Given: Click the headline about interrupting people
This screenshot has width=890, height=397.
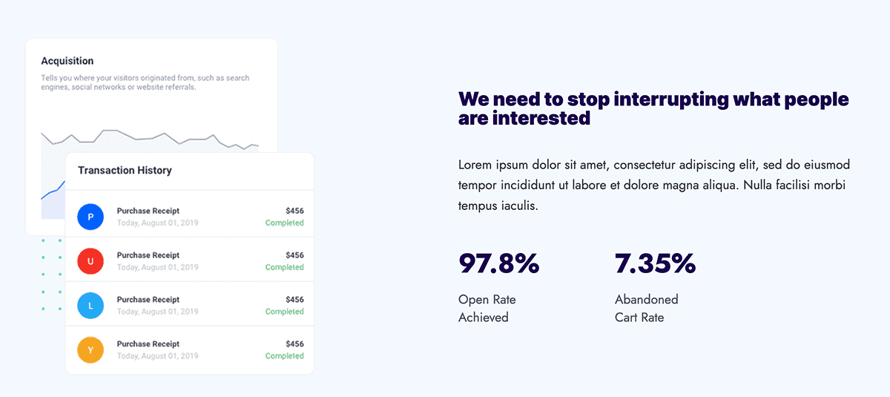Looking at the screenshot, I should point(653,108).
